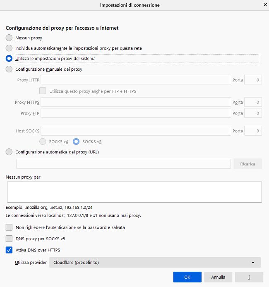Open the Cloudflare provider dropdown
The image size is (269, 287).
point(154,262)
